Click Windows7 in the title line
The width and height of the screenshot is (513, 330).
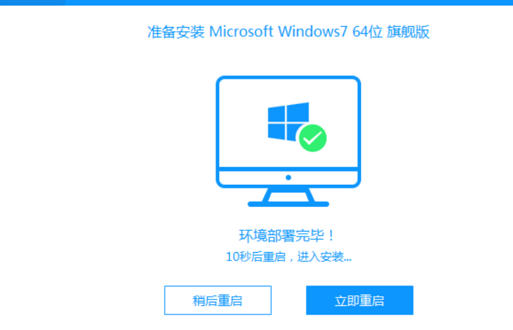point(313,32)
